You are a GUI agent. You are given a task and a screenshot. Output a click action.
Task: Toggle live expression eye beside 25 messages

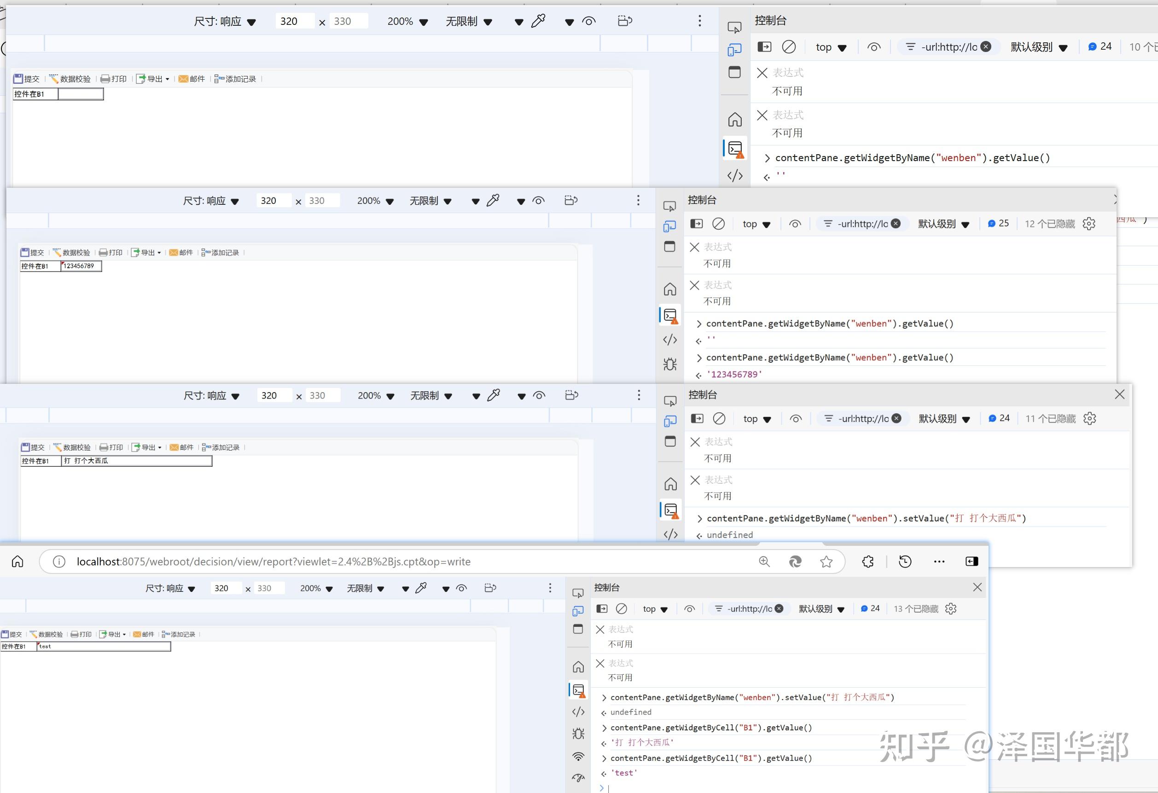tap(795, 224)
